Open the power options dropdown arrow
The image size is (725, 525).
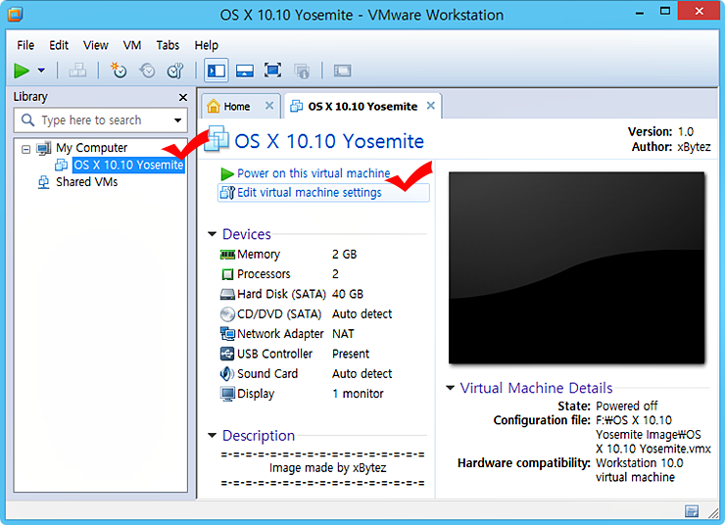coord(41,71)
